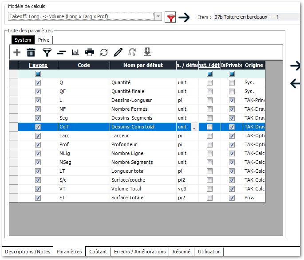Uncheck Favoris checkbox for Quantité row

(38, 83)
